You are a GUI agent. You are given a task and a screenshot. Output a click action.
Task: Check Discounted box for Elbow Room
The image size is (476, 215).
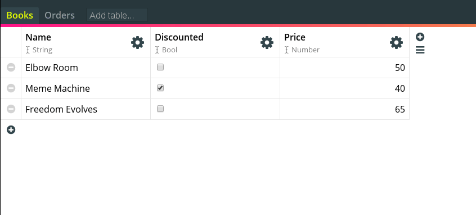(x=160, y=67)
